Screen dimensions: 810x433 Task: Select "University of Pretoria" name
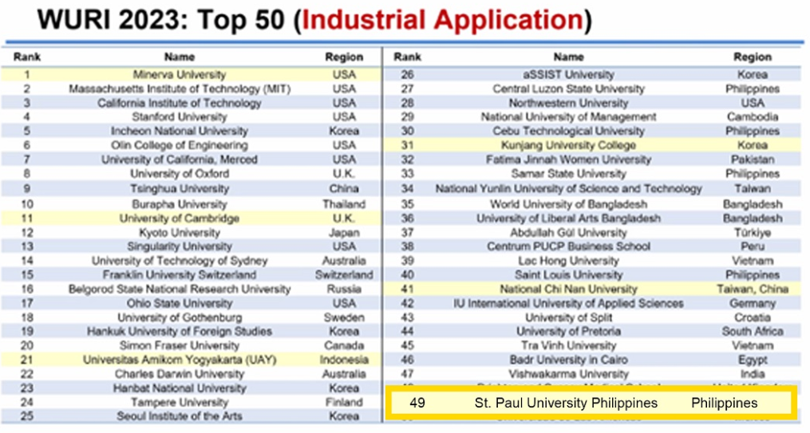pyautogui.click(x=568, y=332)
